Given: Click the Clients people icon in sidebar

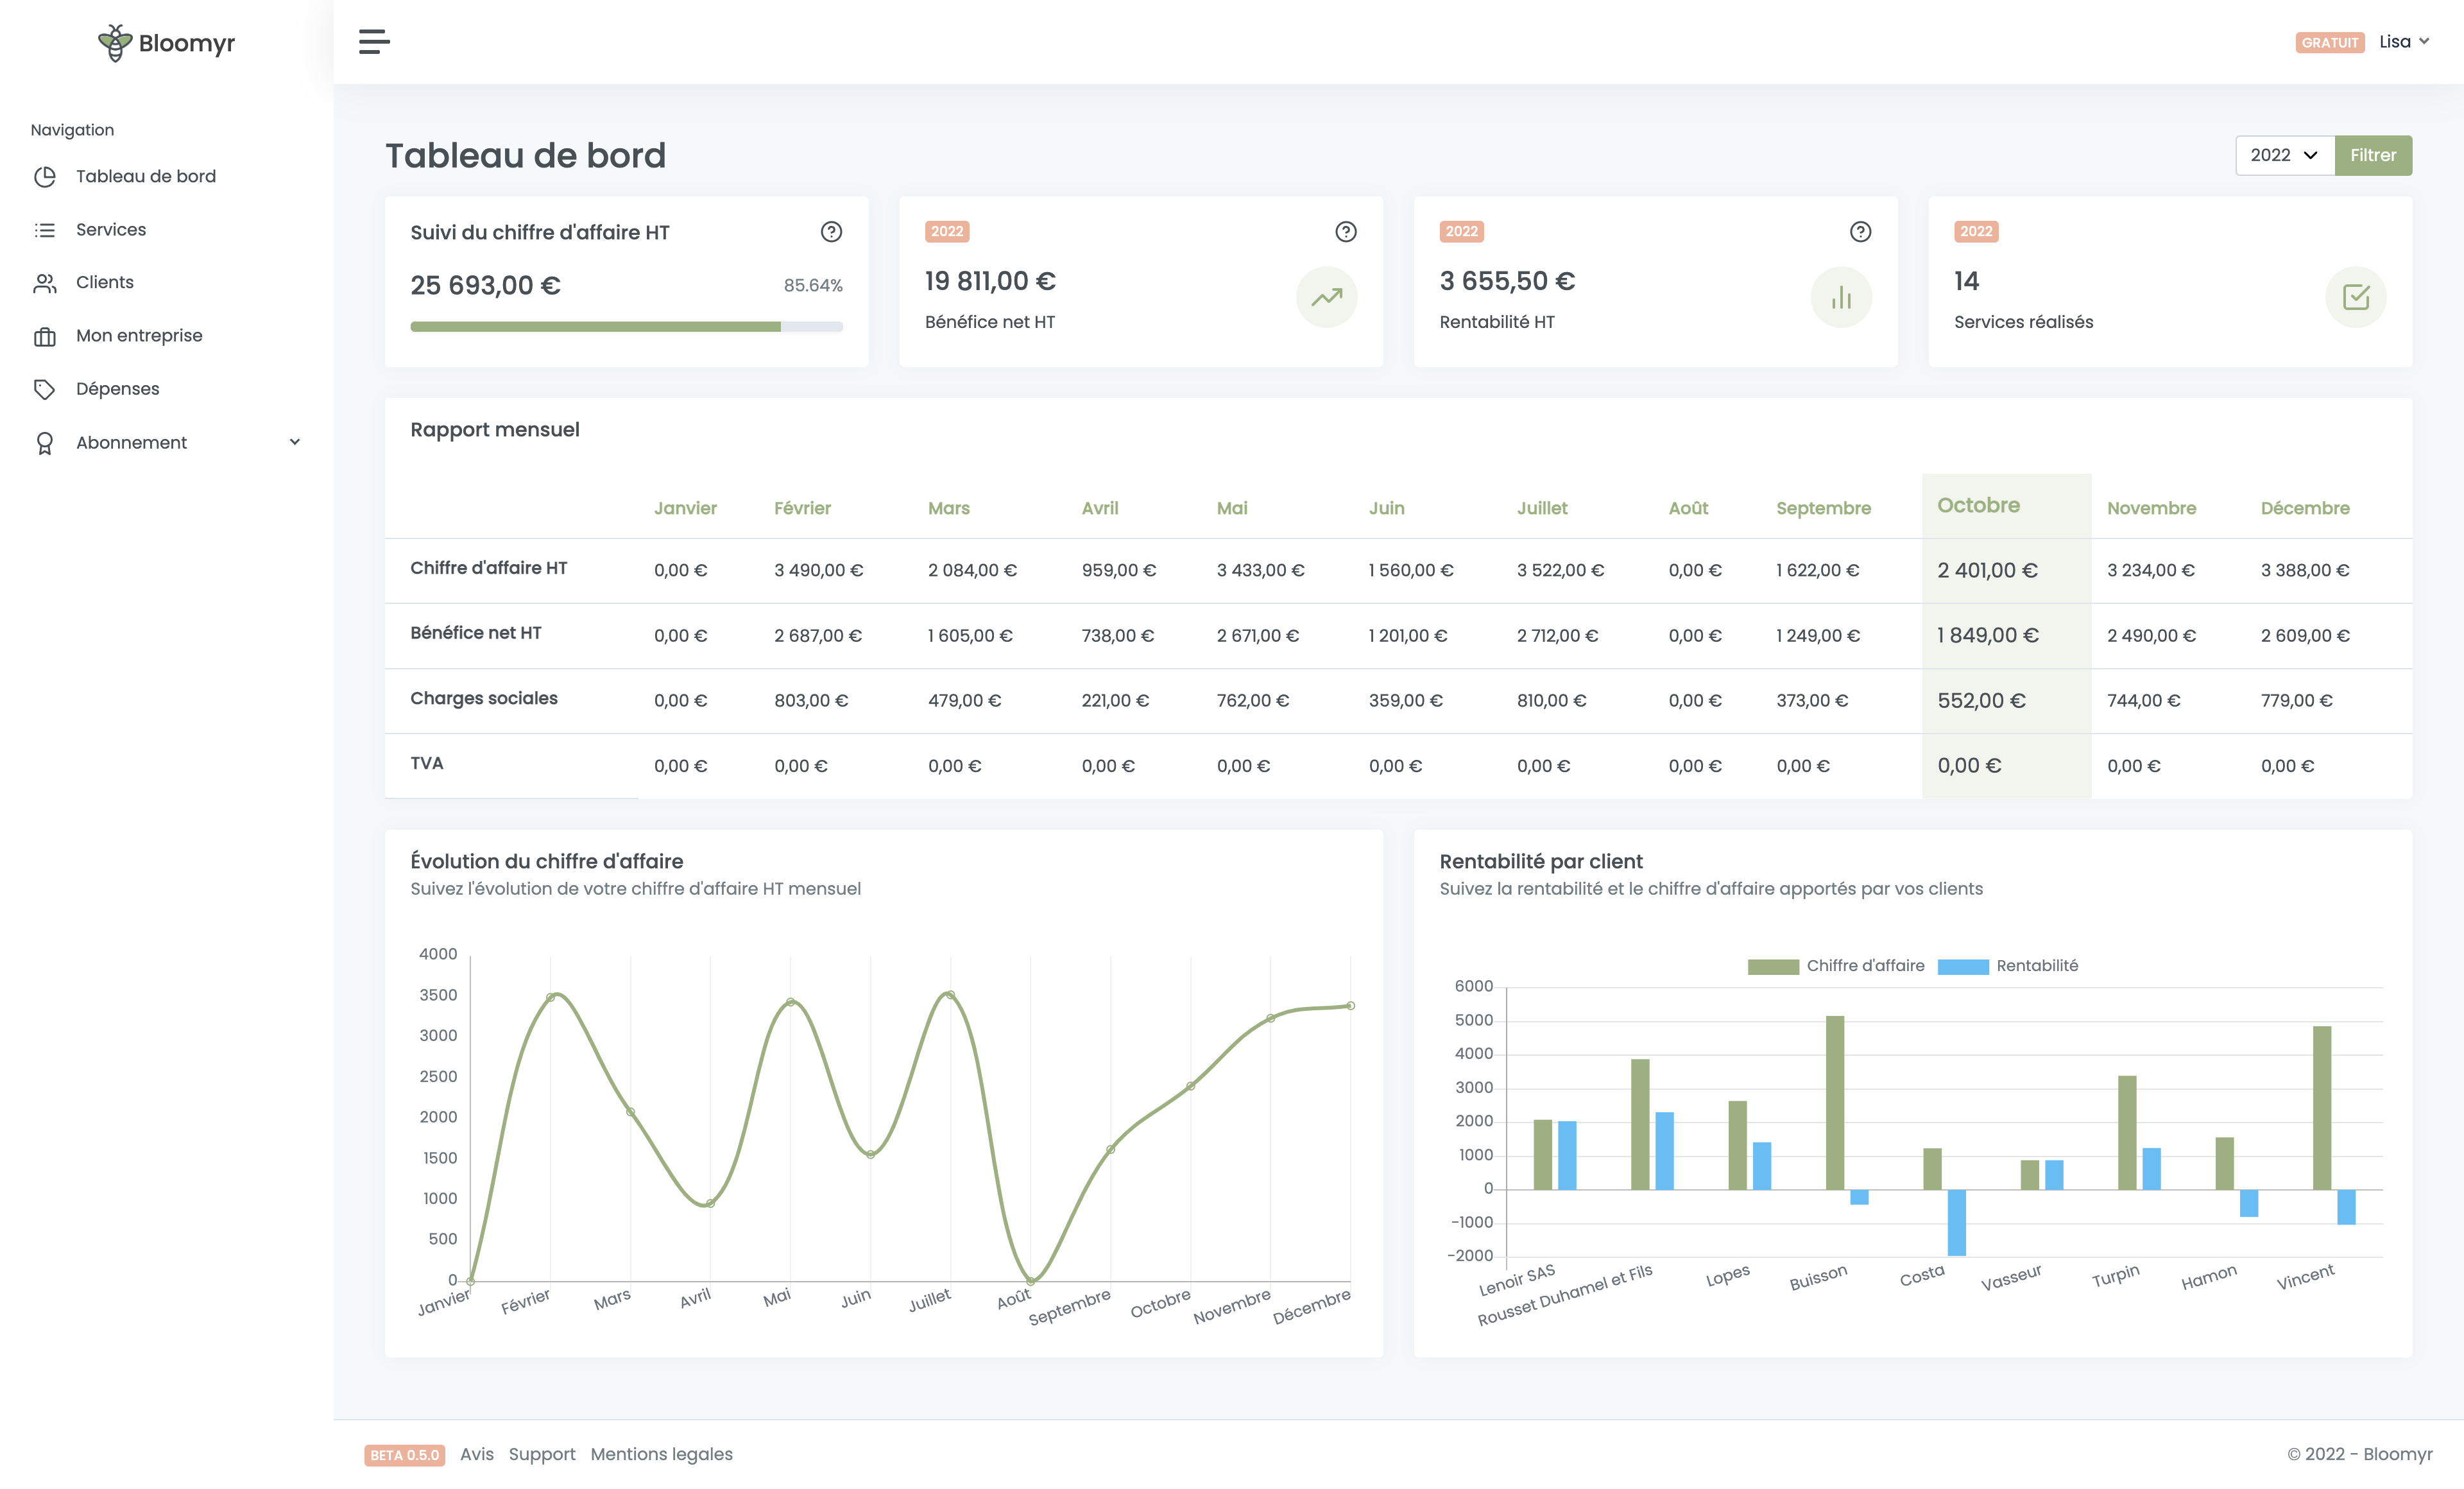Looking at the screenshot, I should [x=45, y=283].
